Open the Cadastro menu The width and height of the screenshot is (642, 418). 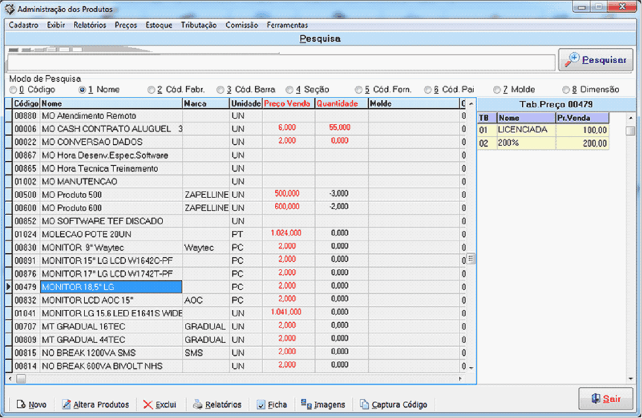tap(24, 25)
